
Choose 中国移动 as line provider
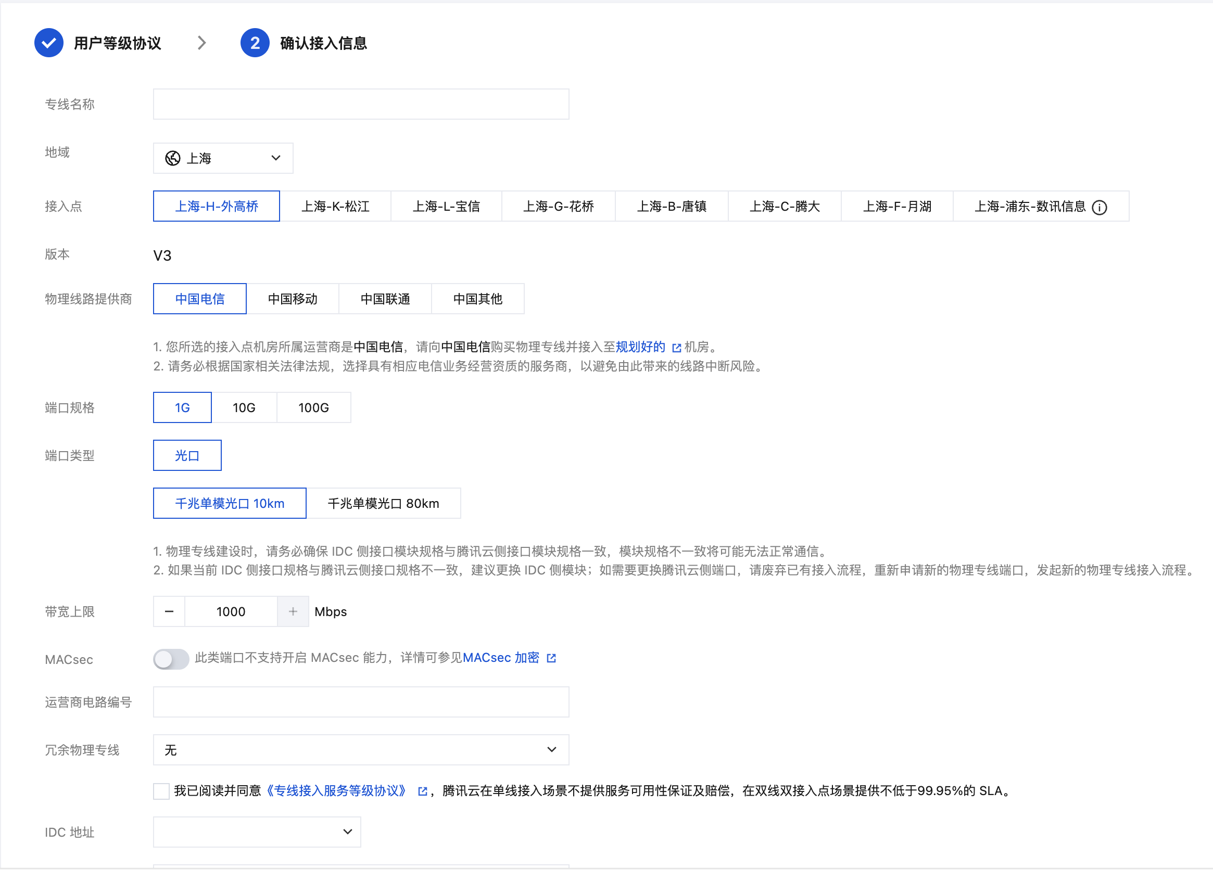click(293, 299)
